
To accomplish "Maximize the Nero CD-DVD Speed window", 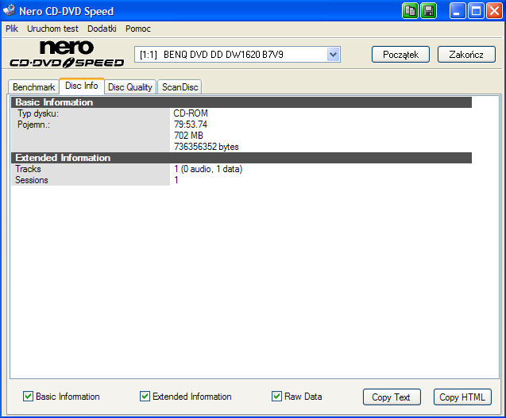I will (476, 11).
